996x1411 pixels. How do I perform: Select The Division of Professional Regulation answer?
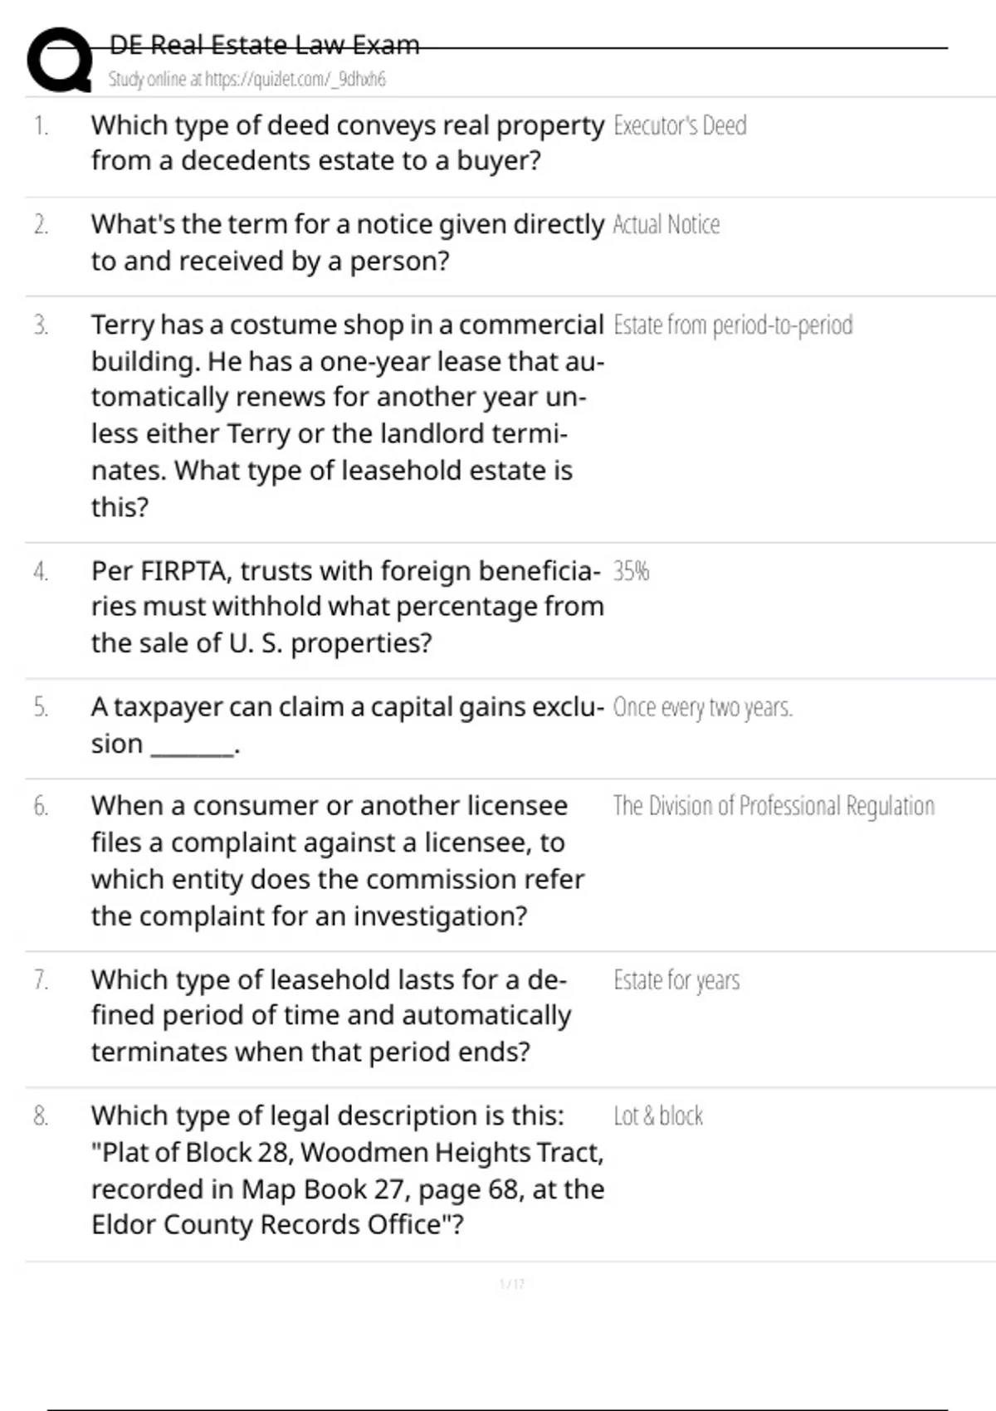tap(774, 806)
